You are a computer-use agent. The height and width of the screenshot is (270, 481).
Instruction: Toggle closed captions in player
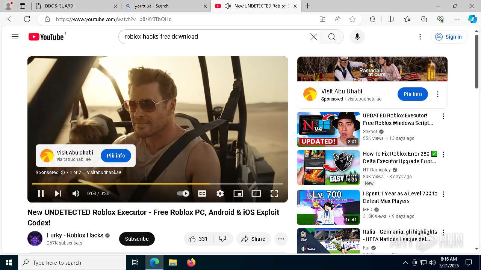(x=202, y=193)
